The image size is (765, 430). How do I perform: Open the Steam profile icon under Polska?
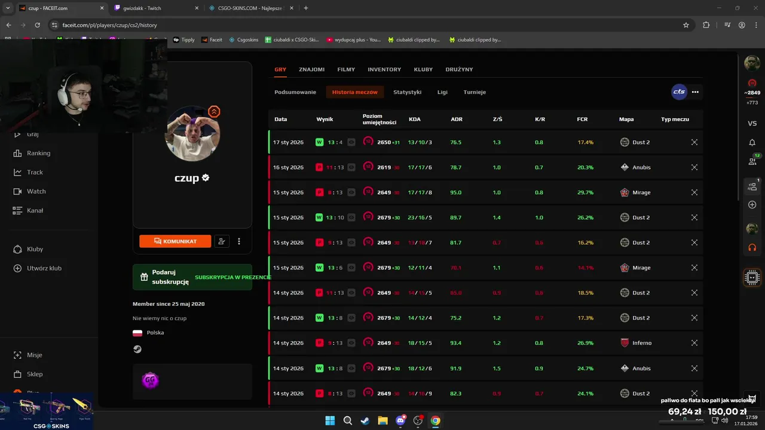coord(137,349)
